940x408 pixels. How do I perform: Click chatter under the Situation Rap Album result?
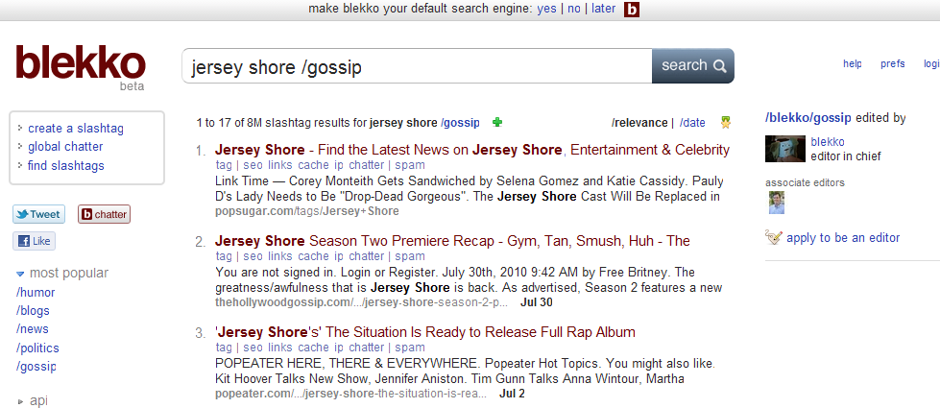pos(366,347)
